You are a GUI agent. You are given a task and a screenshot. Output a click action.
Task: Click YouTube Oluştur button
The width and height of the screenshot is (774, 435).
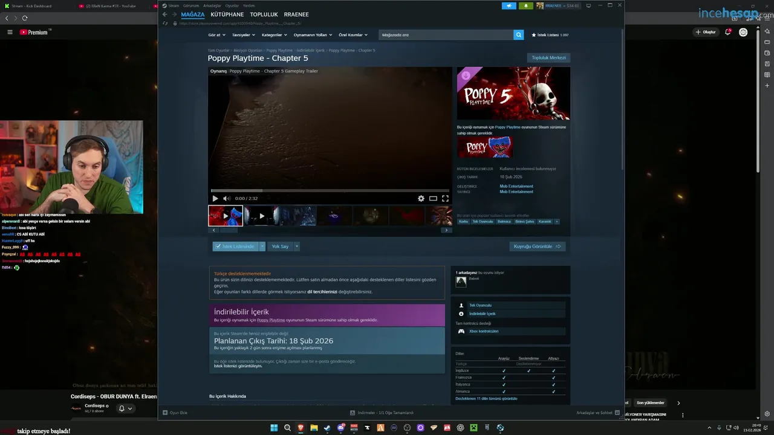click(x=706, y=32)
